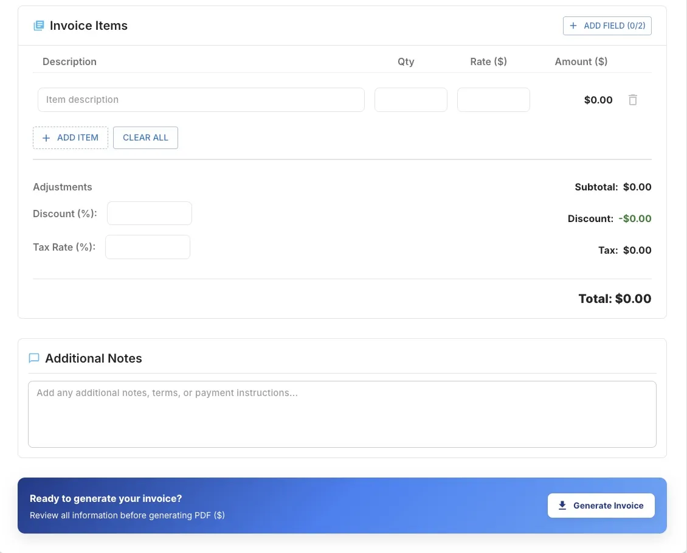The image size is (687, 553).
Task: Click the Amount ($) column header
Action: 581,61
